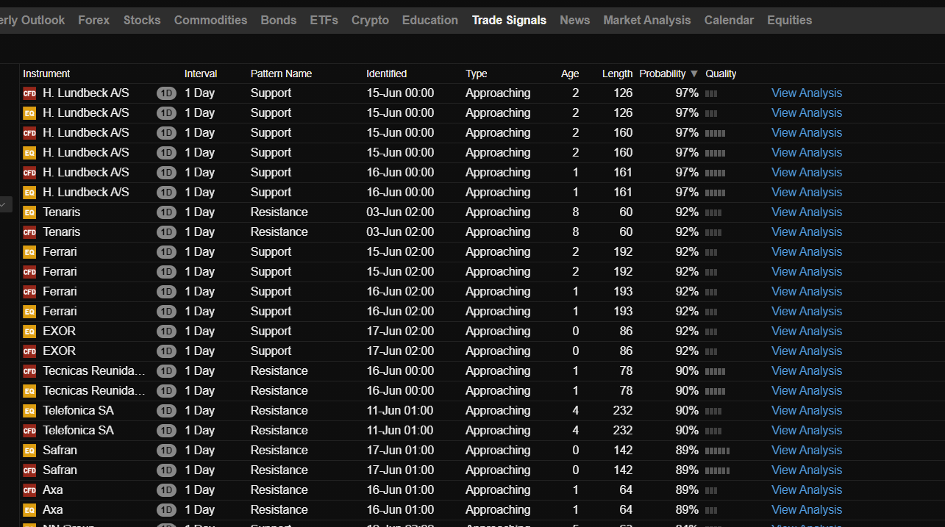Click 11-Jun 01:00 in CFD Telefonica SA row
Screen dimensions: 945x527
point(400,431)
